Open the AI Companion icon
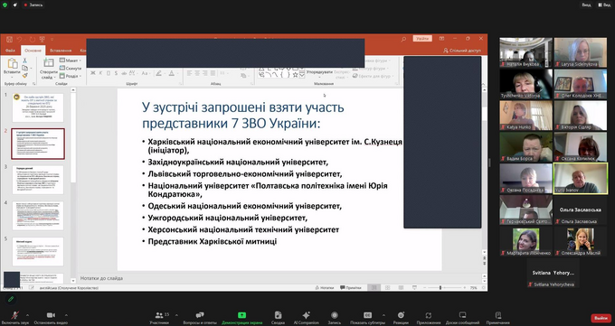The width and height of the screenshot is (615, 326). (307, 317)
